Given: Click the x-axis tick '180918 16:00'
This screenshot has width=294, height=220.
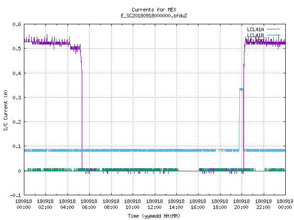Looking at the screenshot, I should tap(198, 204).
